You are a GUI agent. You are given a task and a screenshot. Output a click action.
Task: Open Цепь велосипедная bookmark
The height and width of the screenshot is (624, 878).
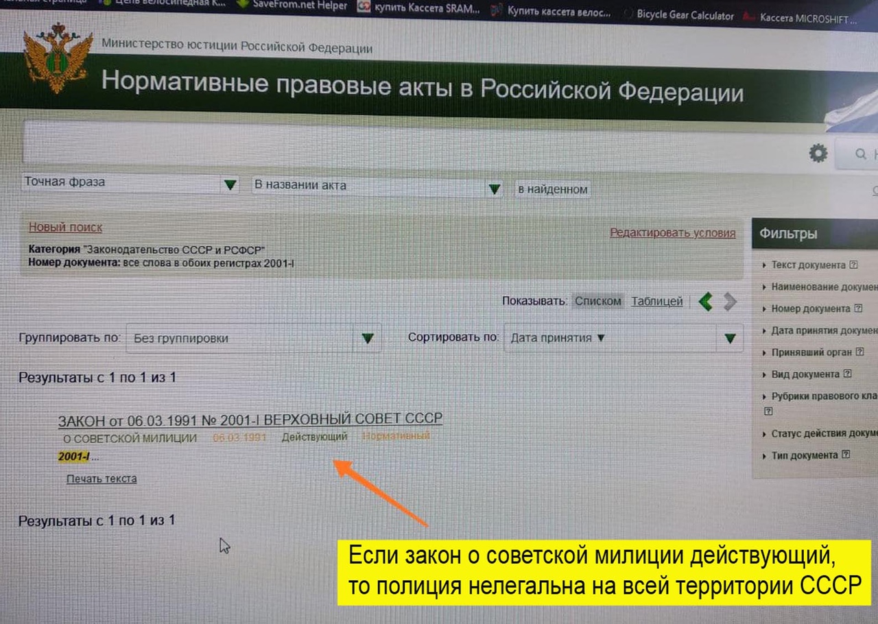163,3
